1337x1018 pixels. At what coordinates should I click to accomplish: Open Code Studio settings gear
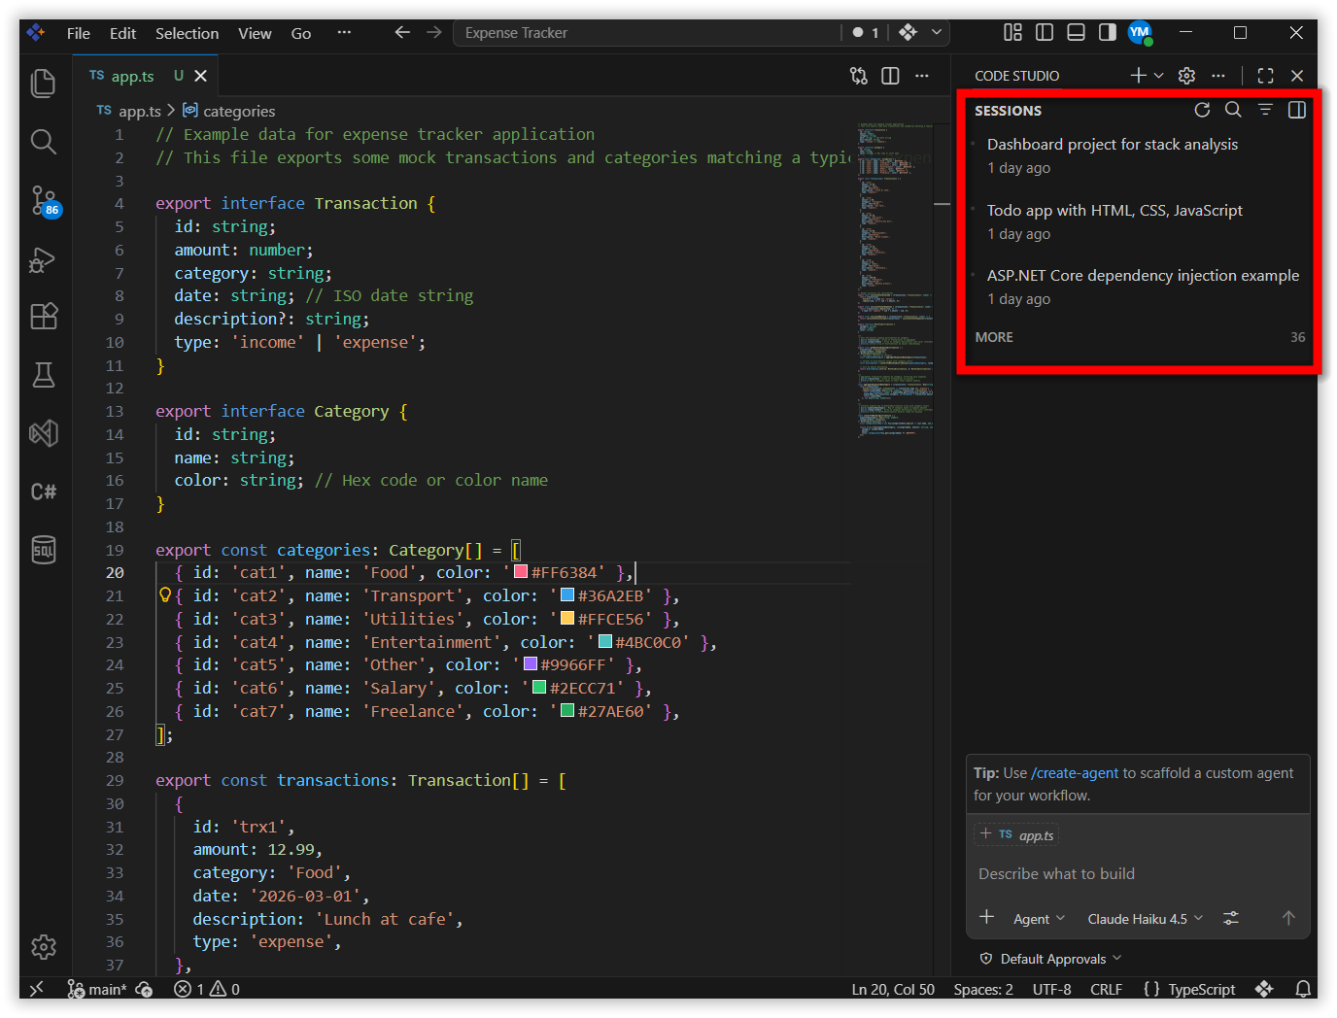point(1186,75)
